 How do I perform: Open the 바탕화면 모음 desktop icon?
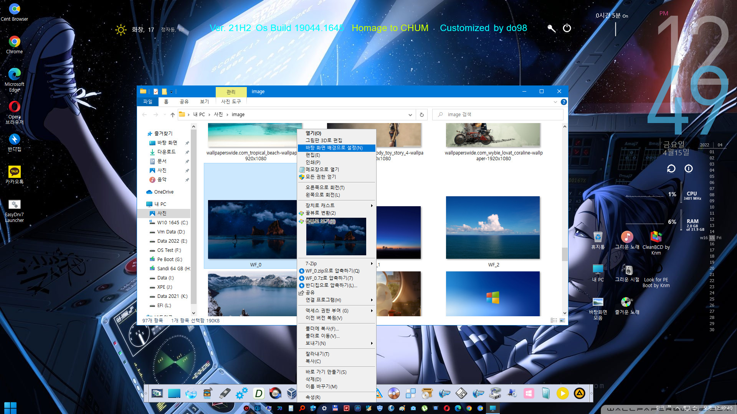tap(598, 308)
